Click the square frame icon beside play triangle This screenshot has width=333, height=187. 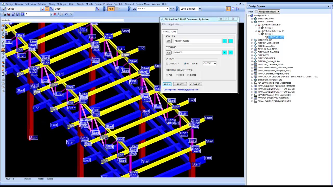coord(233,9)
